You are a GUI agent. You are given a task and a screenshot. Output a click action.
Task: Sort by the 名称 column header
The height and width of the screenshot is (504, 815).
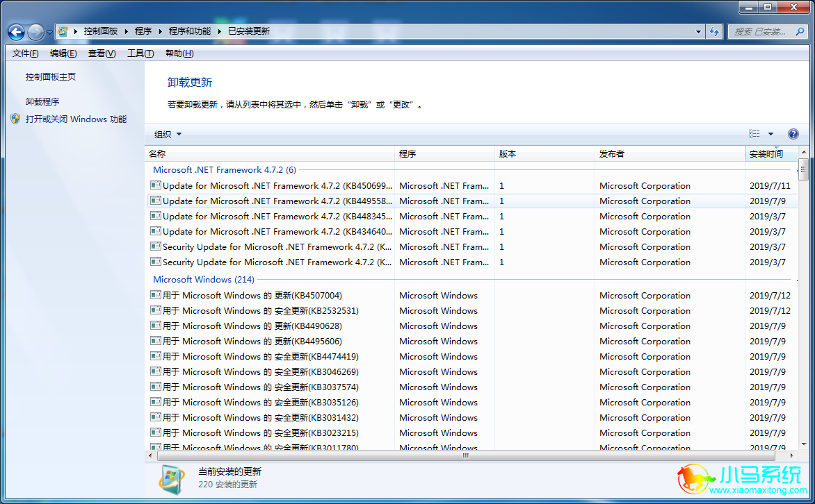tap(270, 153)
